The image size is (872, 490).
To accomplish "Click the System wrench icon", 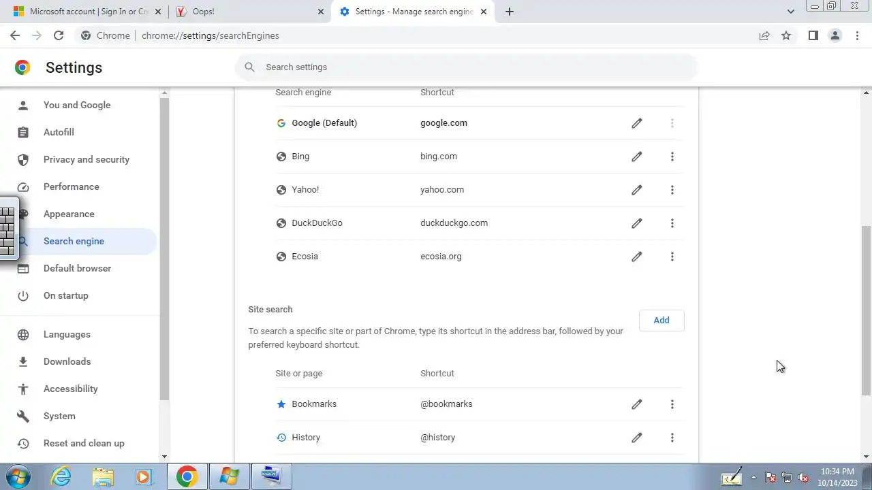I will click(23, 416).
